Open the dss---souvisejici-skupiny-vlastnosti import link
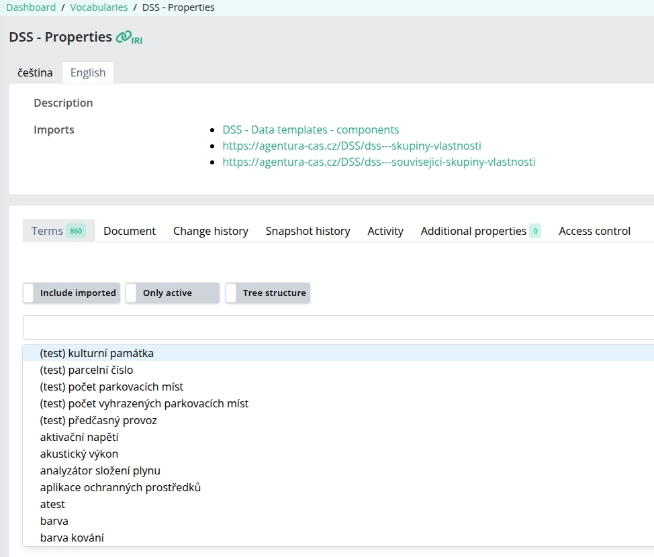This screenshot has height=557, width=654. (x=379, y=162)
